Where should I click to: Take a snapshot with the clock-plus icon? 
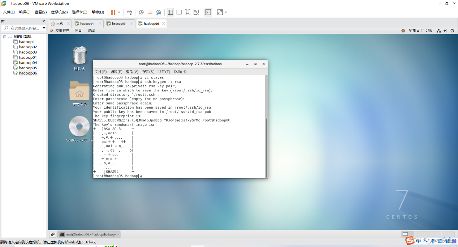[x=141, y=12]
